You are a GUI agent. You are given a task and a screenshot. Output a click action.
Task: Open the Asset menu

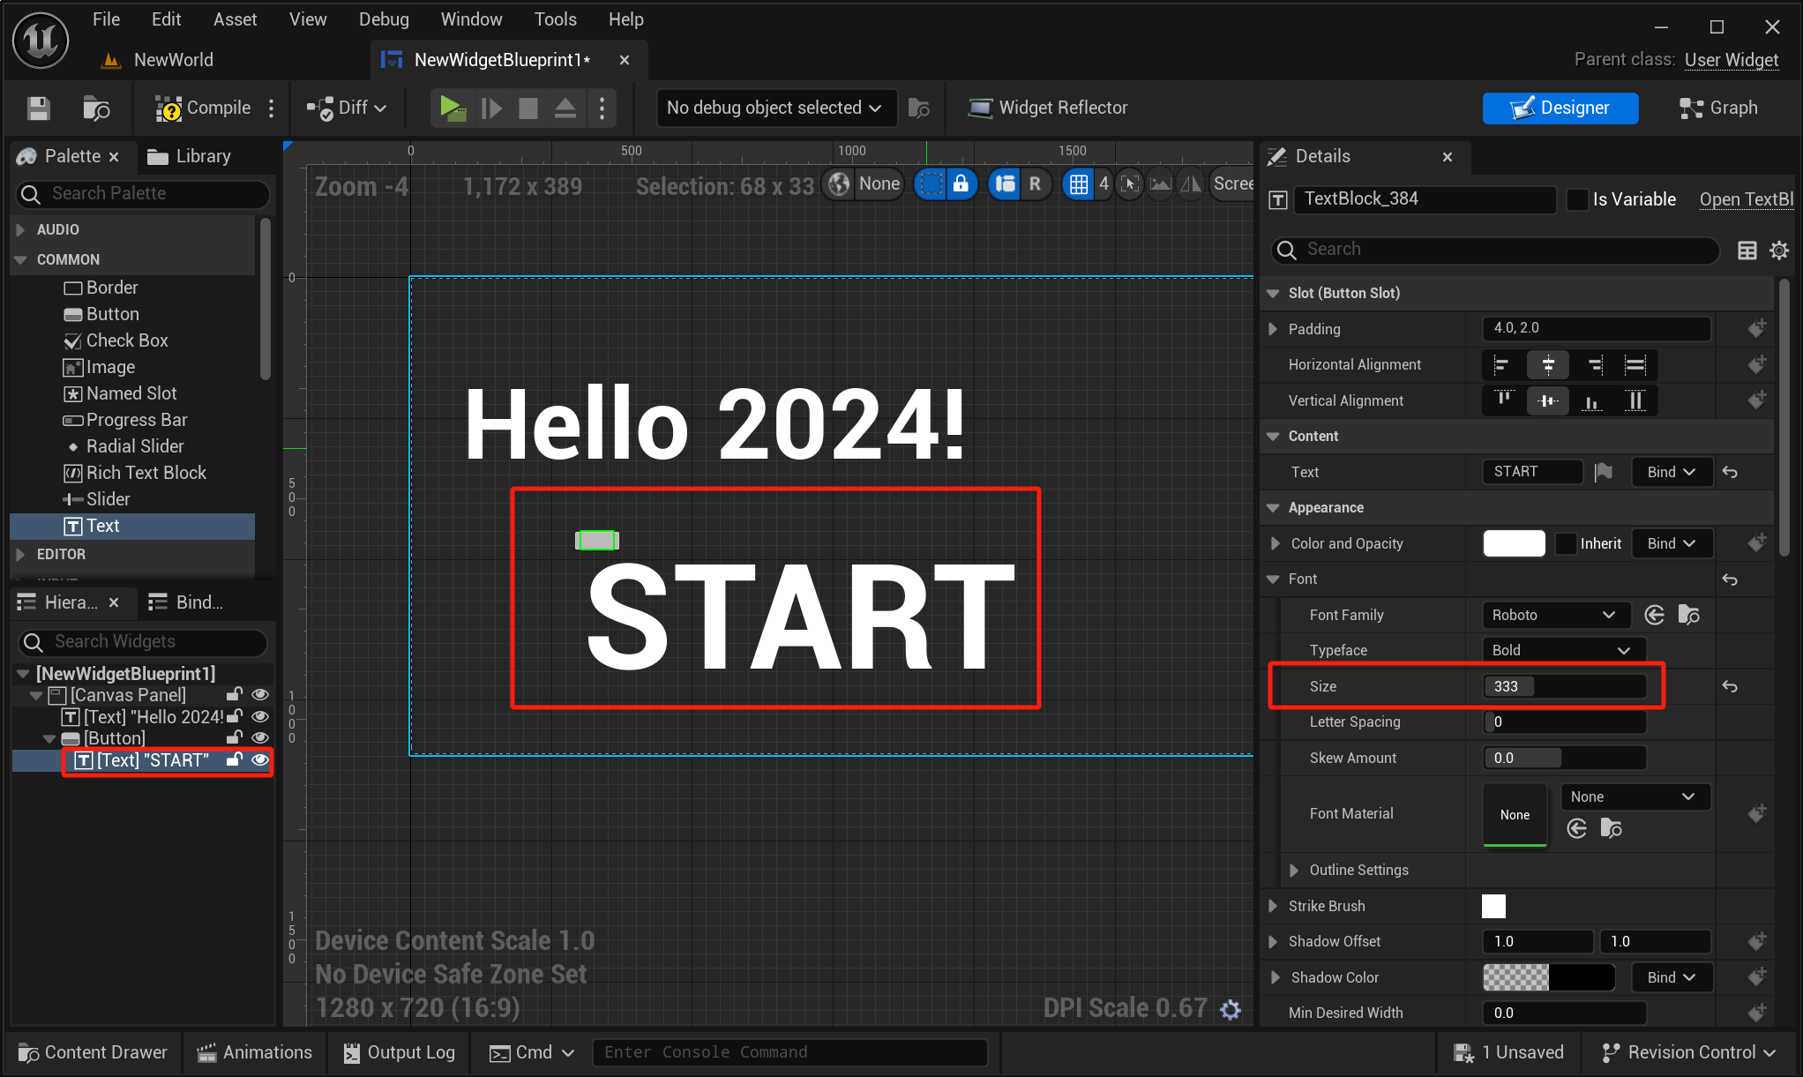tap(235, 19)
